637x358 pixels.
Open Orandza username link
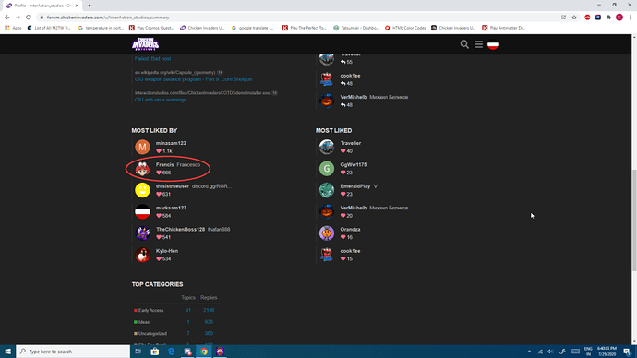click(350, 230)
